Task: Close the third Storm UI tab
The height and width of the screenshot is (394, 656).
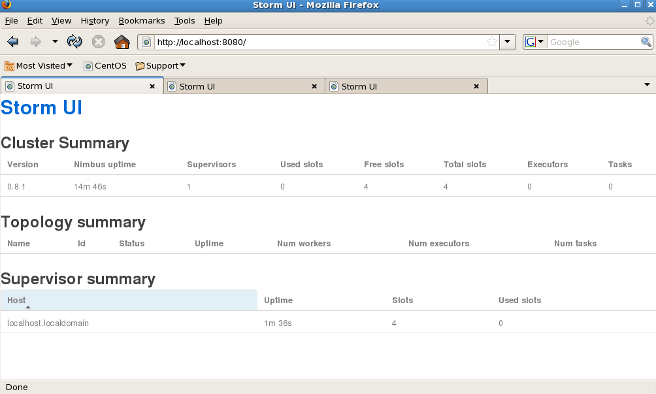Action: [x=476, y=86]
